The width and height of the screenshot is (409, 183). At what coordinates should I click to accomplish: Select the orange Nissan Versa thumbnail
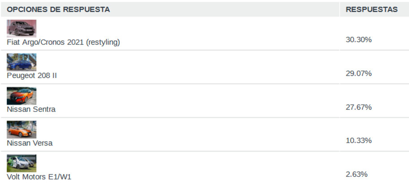[x=22, y=129]
